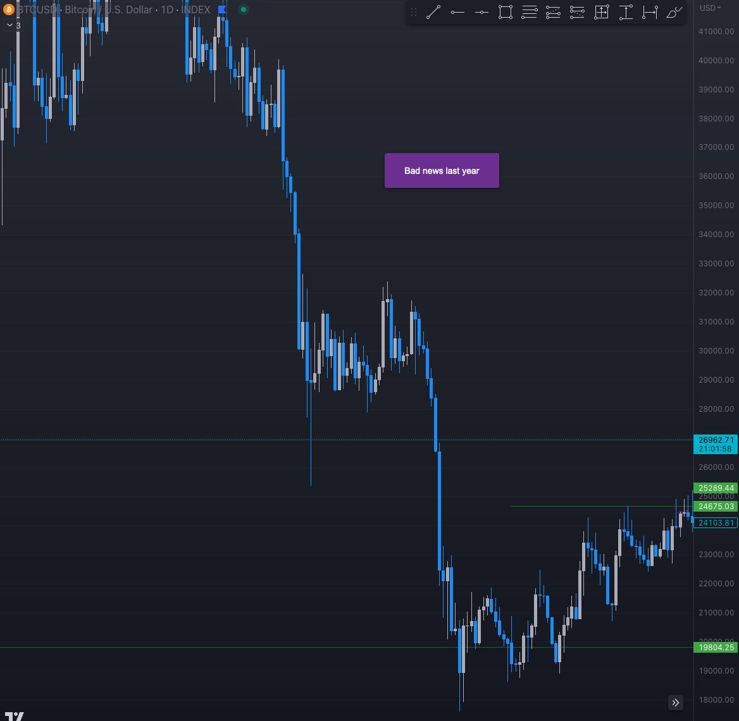The image size is (739, 721).
Task: Select the 'Bad news last year' text note
Action: (442, 171)
